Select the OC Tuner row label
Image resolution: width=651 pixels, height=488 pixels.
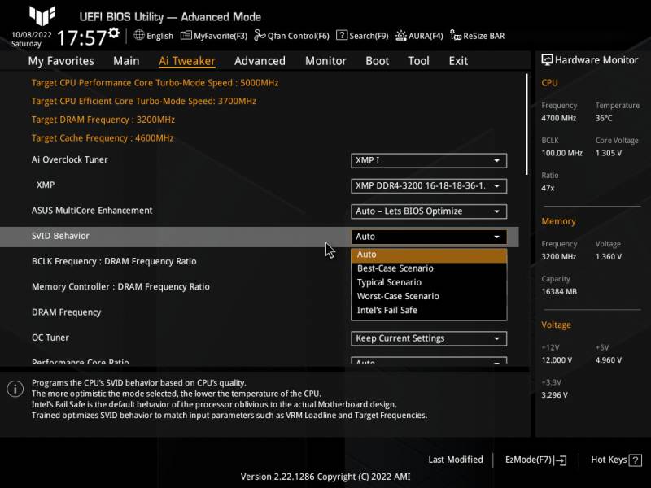(50, 338)
